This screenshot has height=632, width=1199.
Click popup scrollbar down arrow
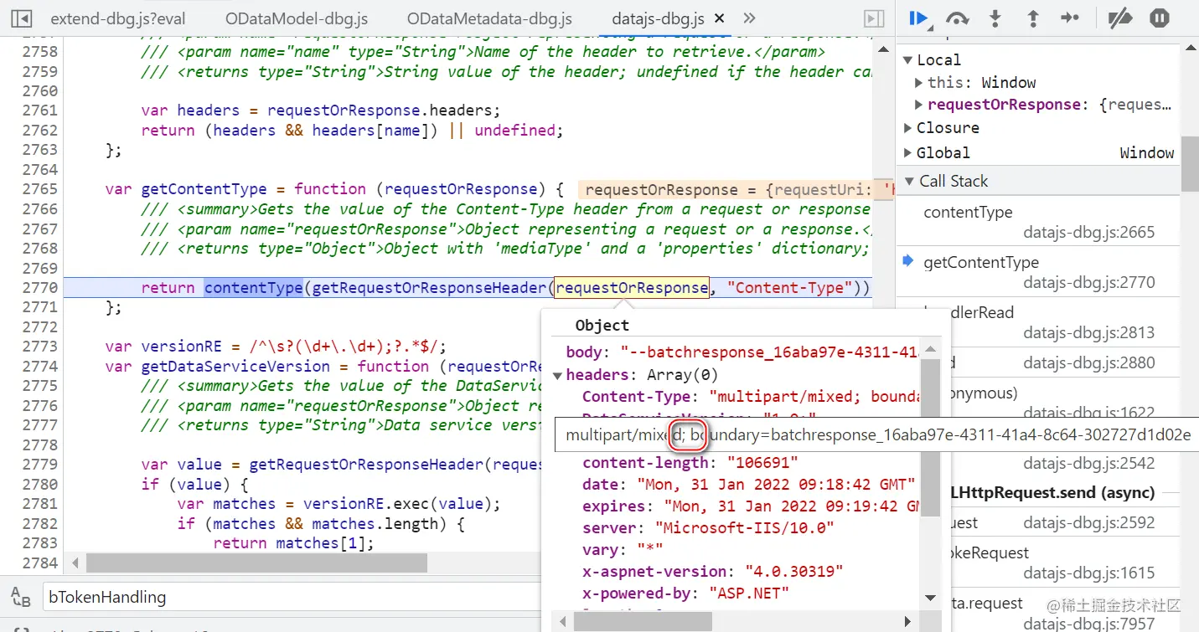click(930, 598)
